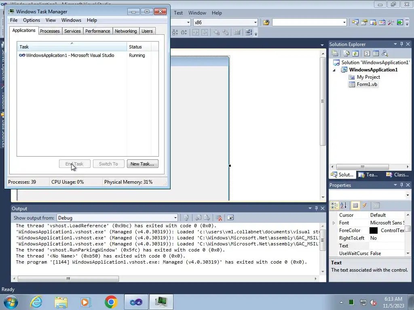
Task: Open the Team Explorer tab
Action: [368, 175]
